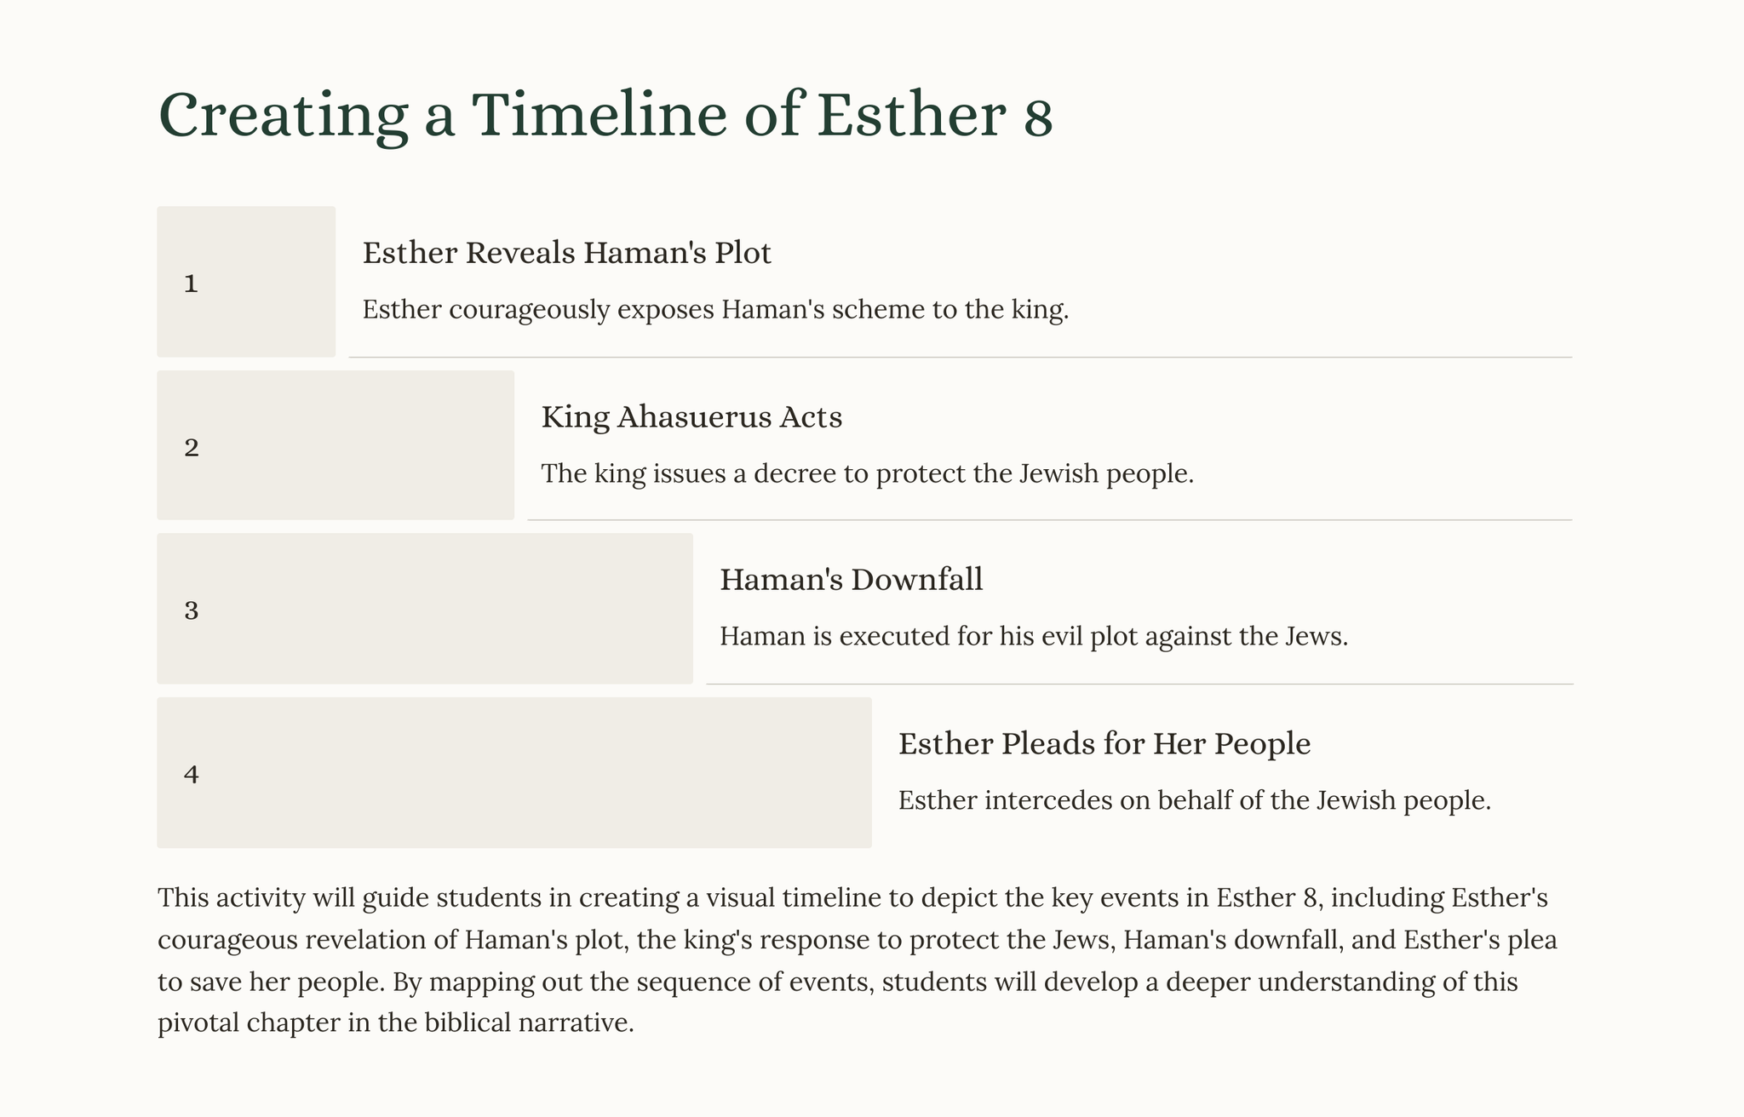
Task: Click the numeral 2 step label
Action: (192, 448)
